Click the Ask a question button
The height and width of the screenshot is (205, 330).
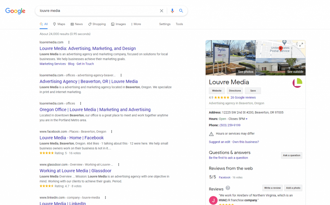[x=291, y=155]
